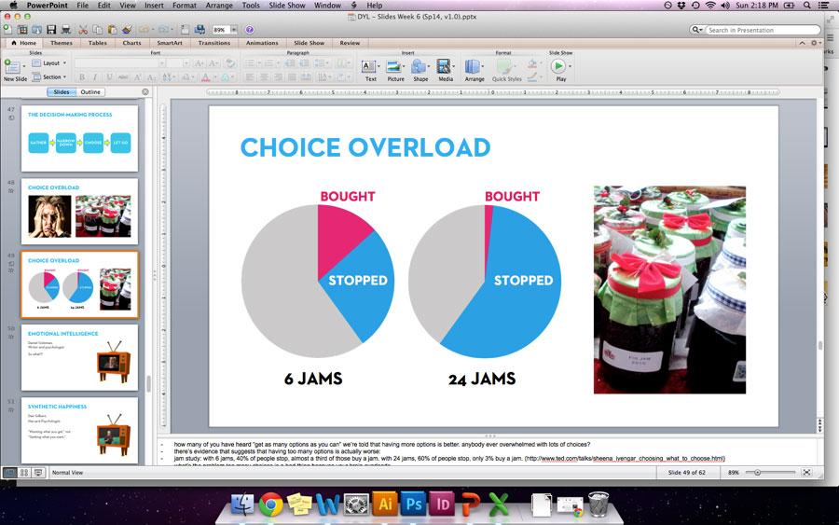Screen dimensions: 839x525
Task: Click the Paste clipboard icon
Action: tap(112, 30)
